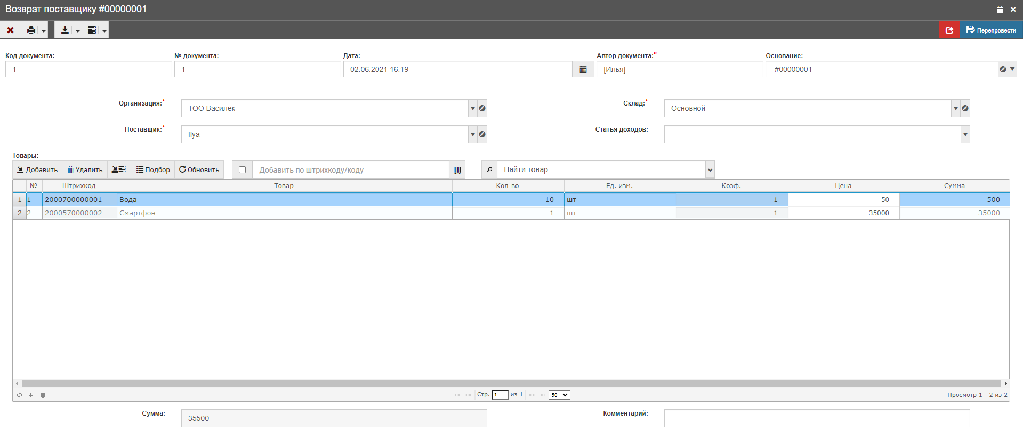Click the trash icon in grid footer
The width and height of the screenshot is (1023, 430).
point(43,395)
